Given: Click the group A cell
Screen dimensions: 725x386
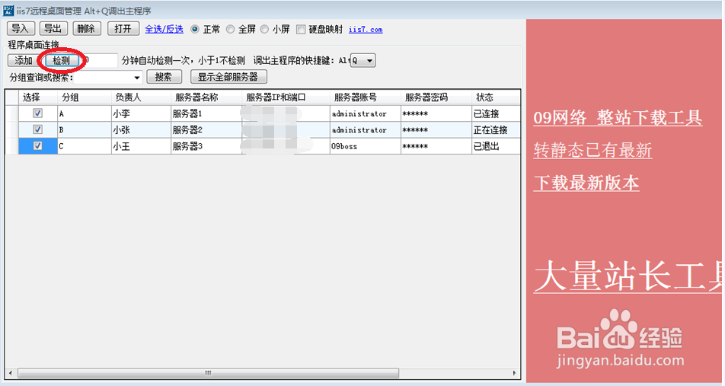Looking at the screenshot, I should pyautogui.click(x=85, y=113).
